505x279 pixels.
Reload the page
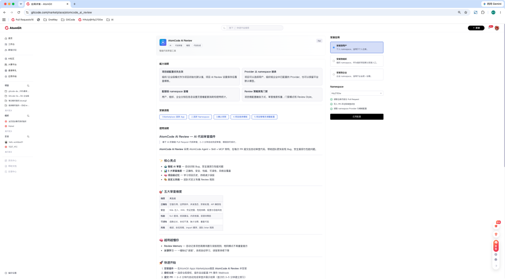pyautogui.click(x=19, y=13)
